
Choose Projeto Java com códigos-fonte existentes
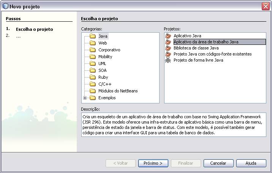212,54
